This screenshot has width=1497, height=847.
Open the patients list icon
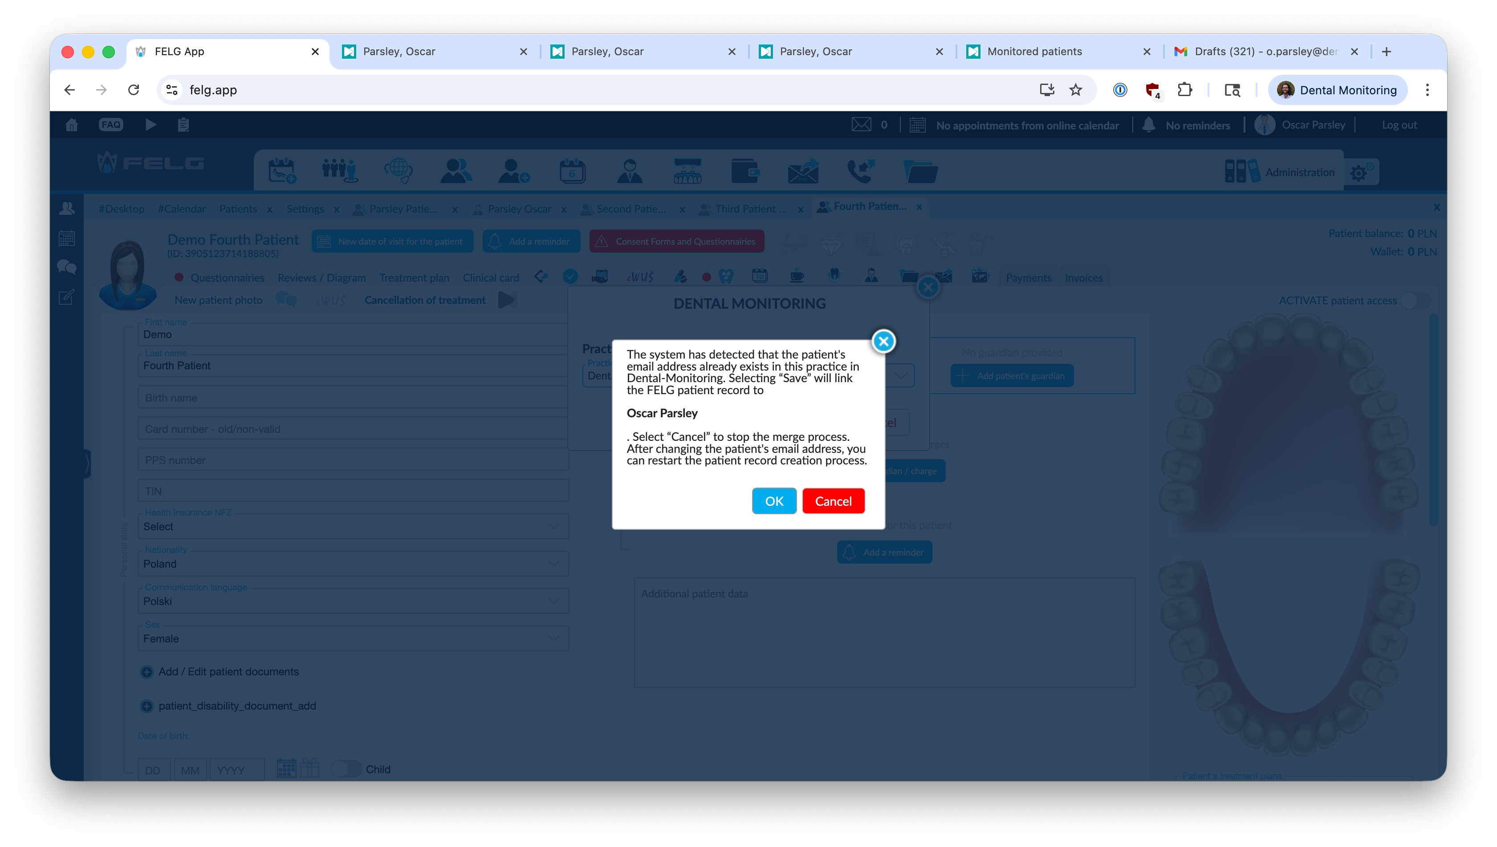[x=456, y=171]
